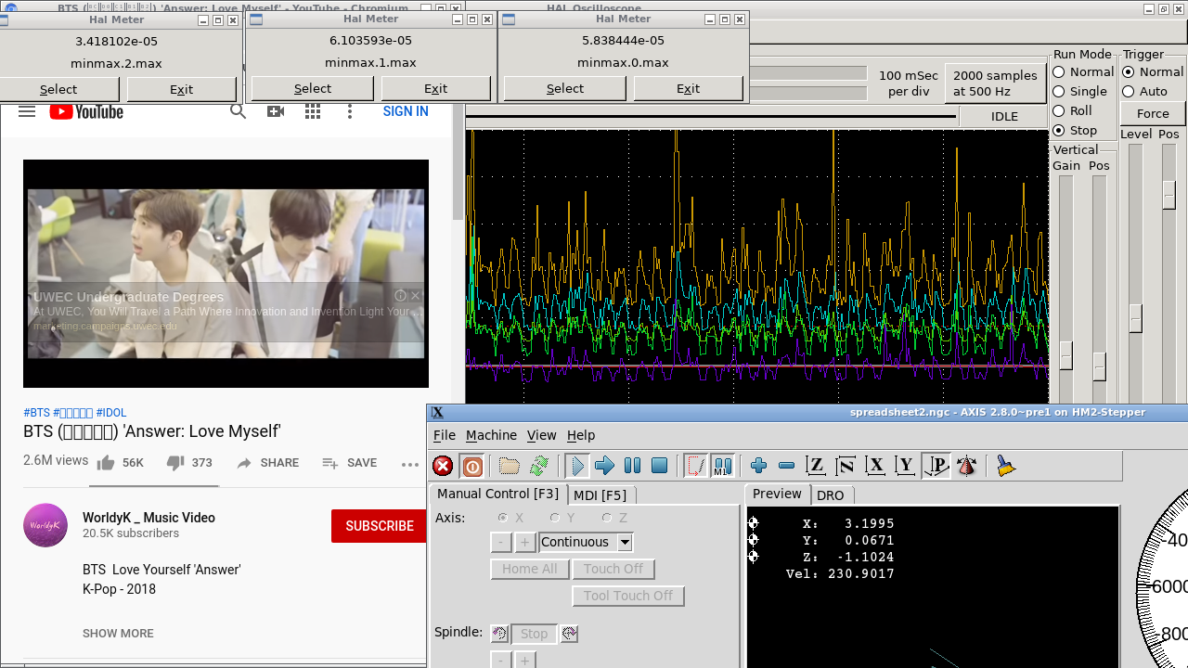Click Select in minmax.0.max Hal Meter
This screenshot has height=668, width=1188.
coord(565,89)
